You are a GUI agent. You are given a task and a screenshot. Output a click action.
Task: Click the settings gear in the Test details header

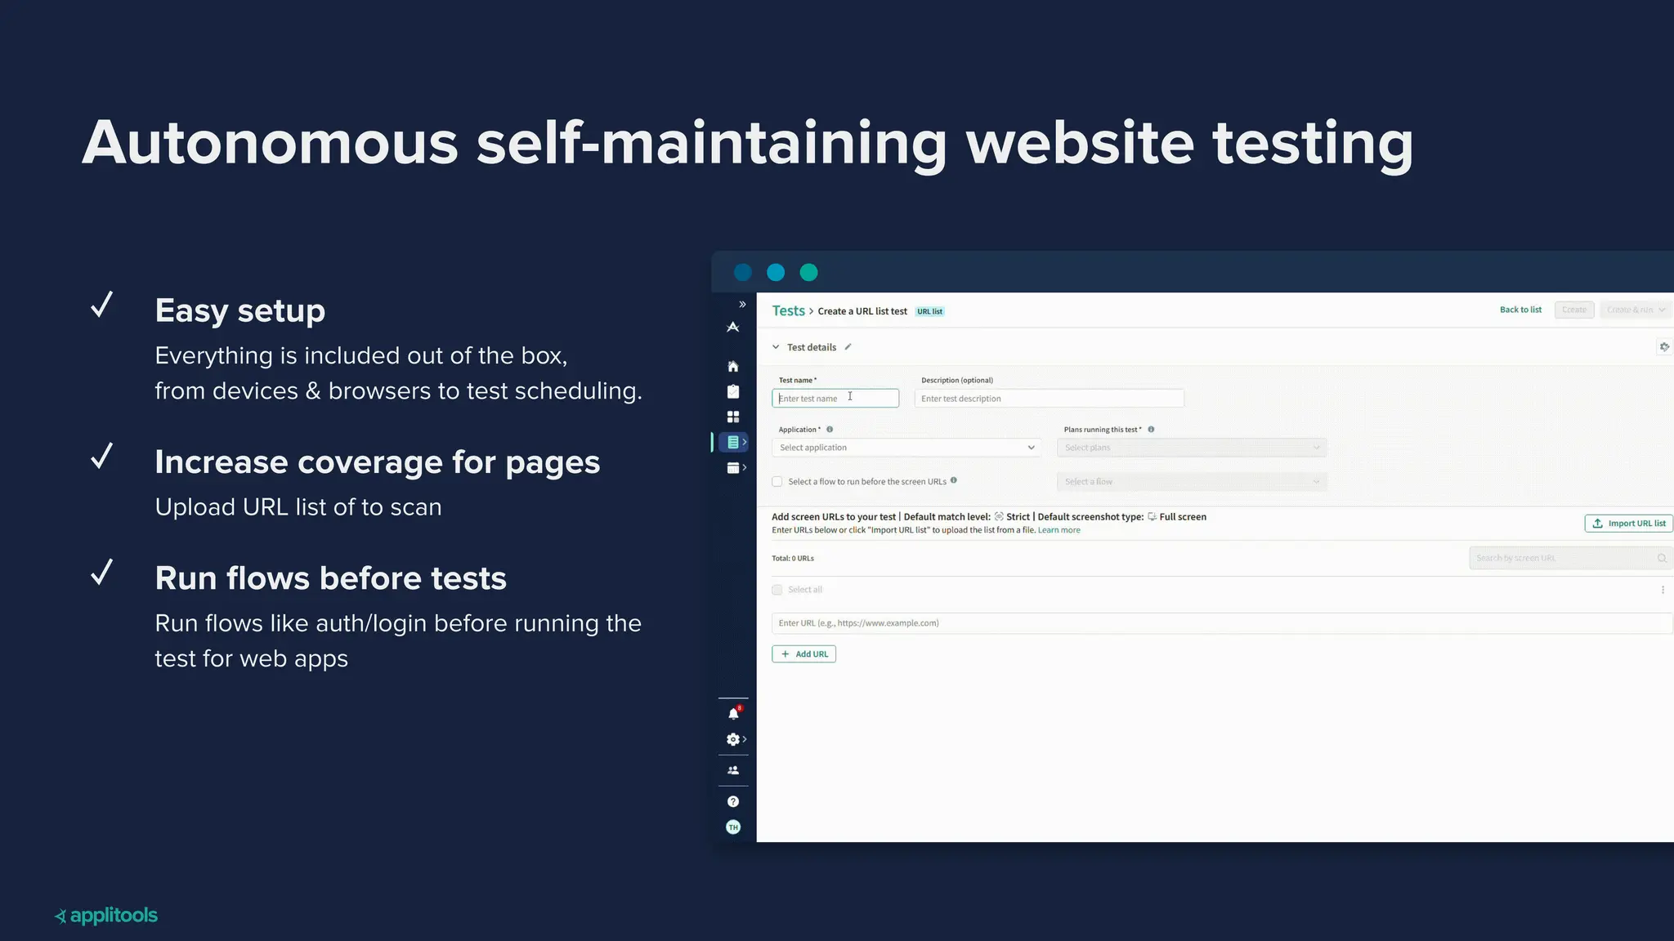[x=1664, y=347]
